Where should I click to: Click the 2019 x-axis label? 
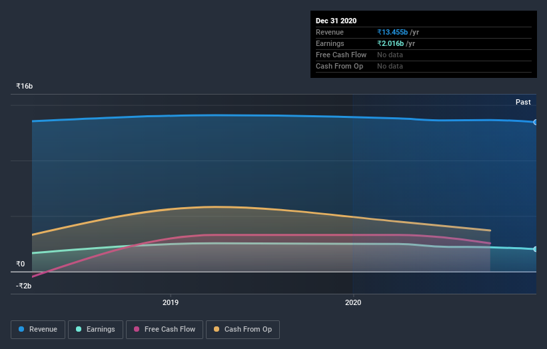coord(171,302)
